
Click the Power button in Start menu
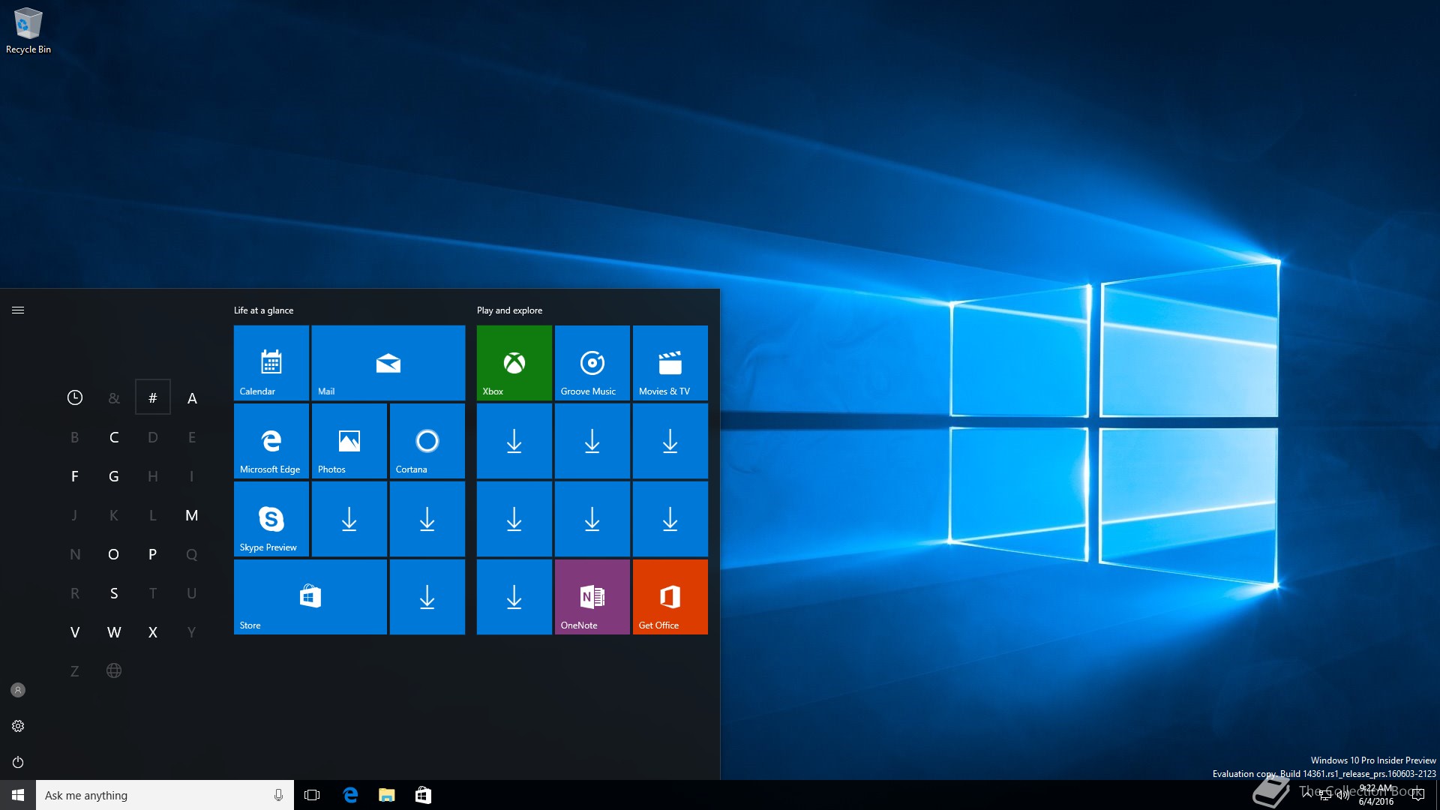[18, 762]
